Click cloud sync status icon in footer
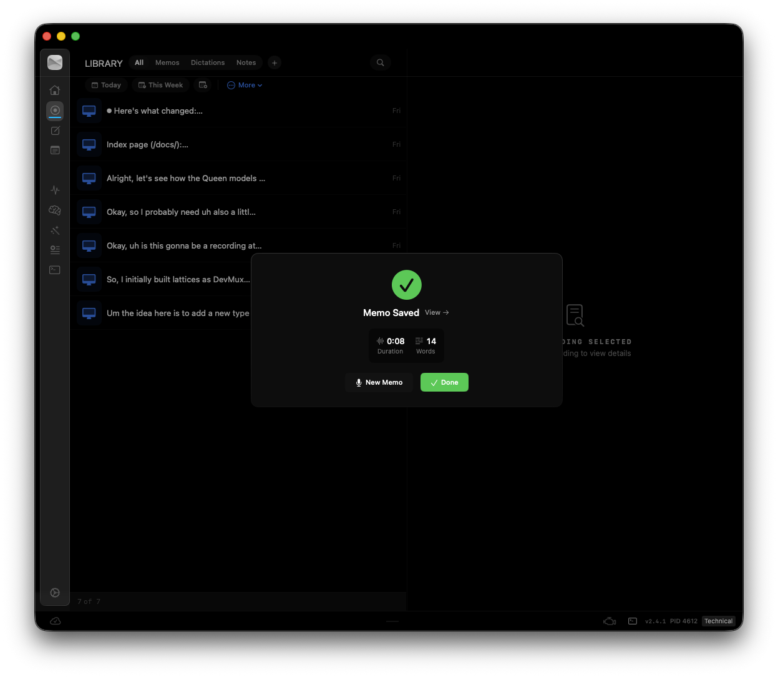 point(55,621)
